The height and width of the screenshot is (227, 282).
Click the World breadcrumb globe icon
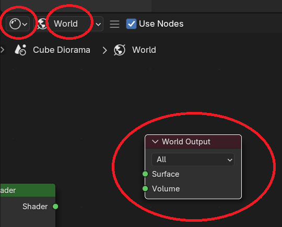120,50
